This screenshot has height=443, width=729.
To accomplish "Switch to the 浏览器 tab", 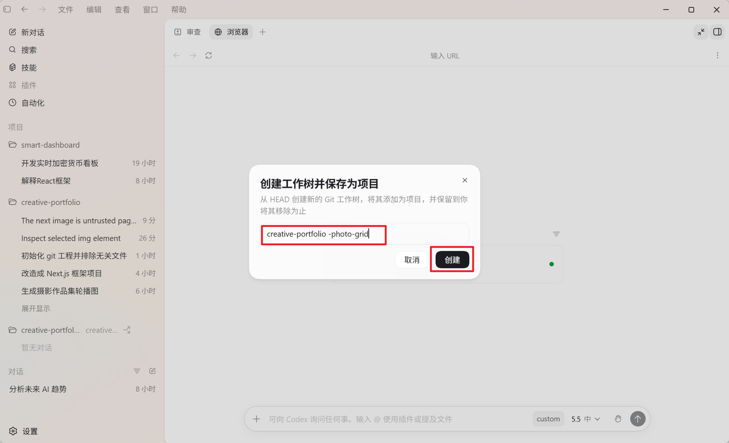I will click(231, 32).
